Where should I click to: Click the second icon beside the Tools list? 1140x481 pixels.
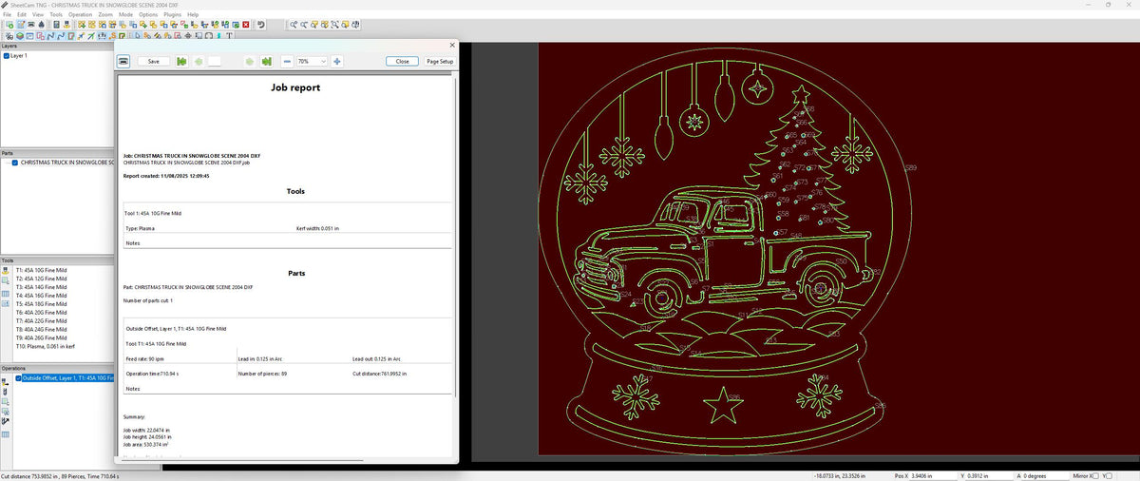click(5, 281)
